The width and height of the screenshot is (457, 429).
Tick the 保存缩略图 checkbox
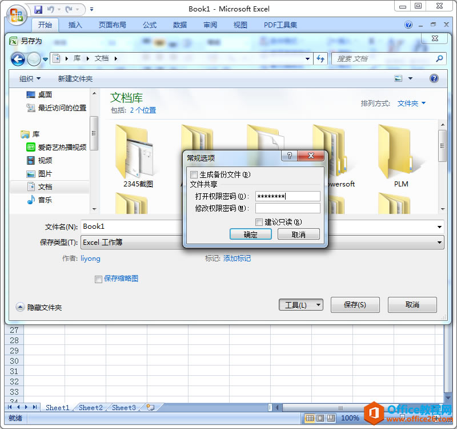tap(98, 279)
